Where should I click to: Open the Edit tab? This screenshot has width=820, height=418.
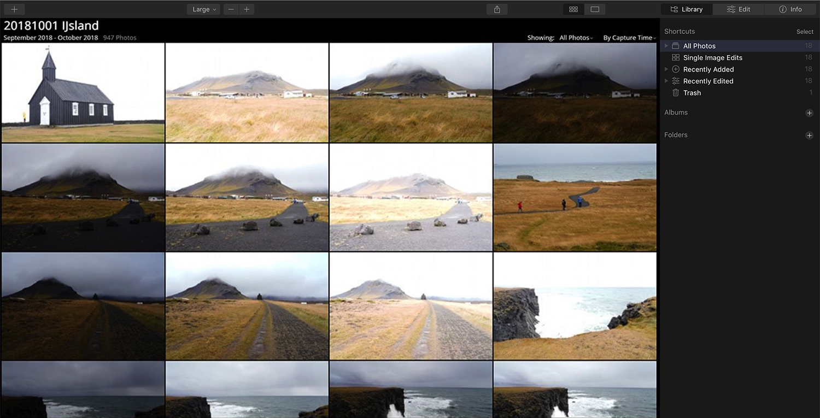[x=739, y=9]
